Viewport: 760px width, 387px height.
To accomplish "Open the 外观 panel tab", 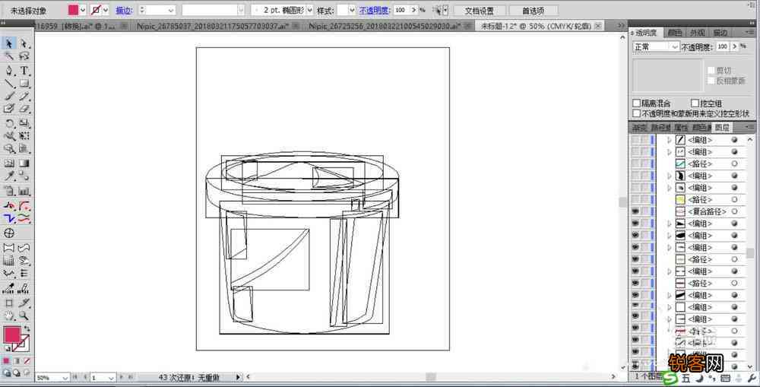I will pos(697,33).
